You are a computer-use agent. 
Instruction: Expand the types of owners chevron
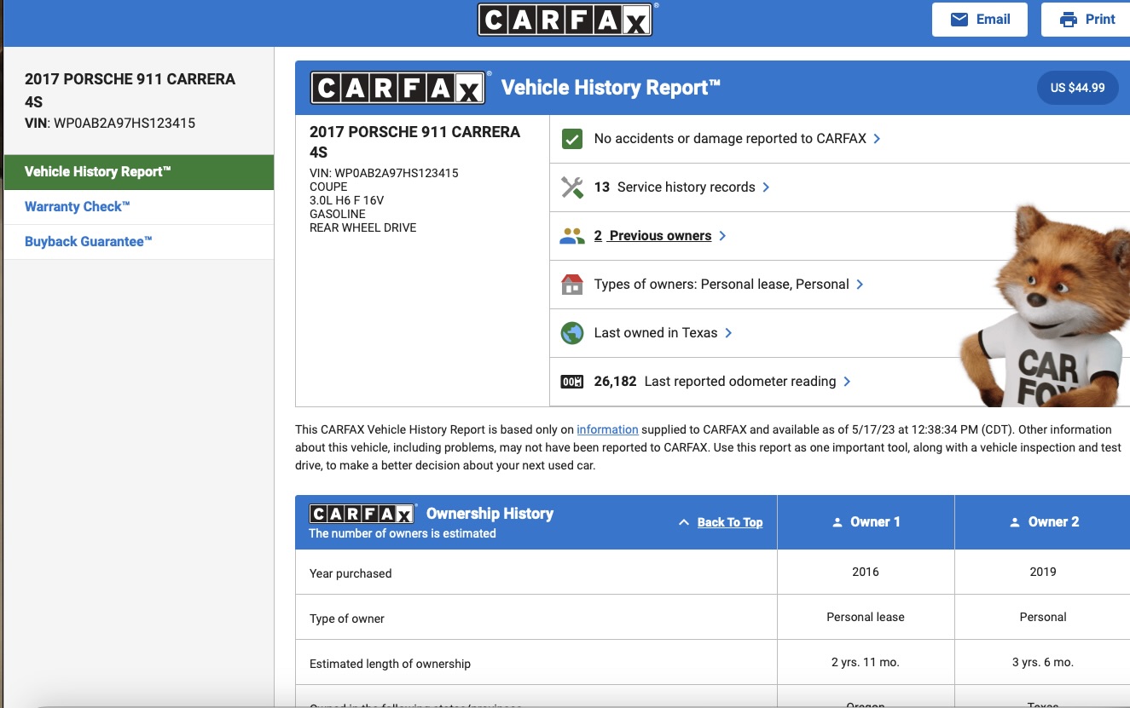click(860, 285)
